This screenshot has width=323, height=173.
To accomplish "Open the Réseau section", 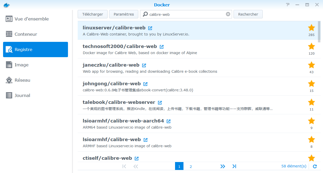I will point(36,80).
